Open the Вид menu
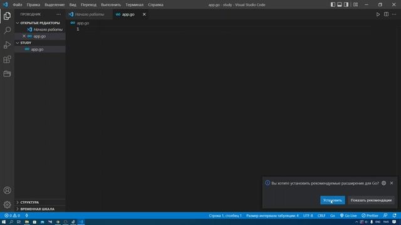 click(73, 5)
